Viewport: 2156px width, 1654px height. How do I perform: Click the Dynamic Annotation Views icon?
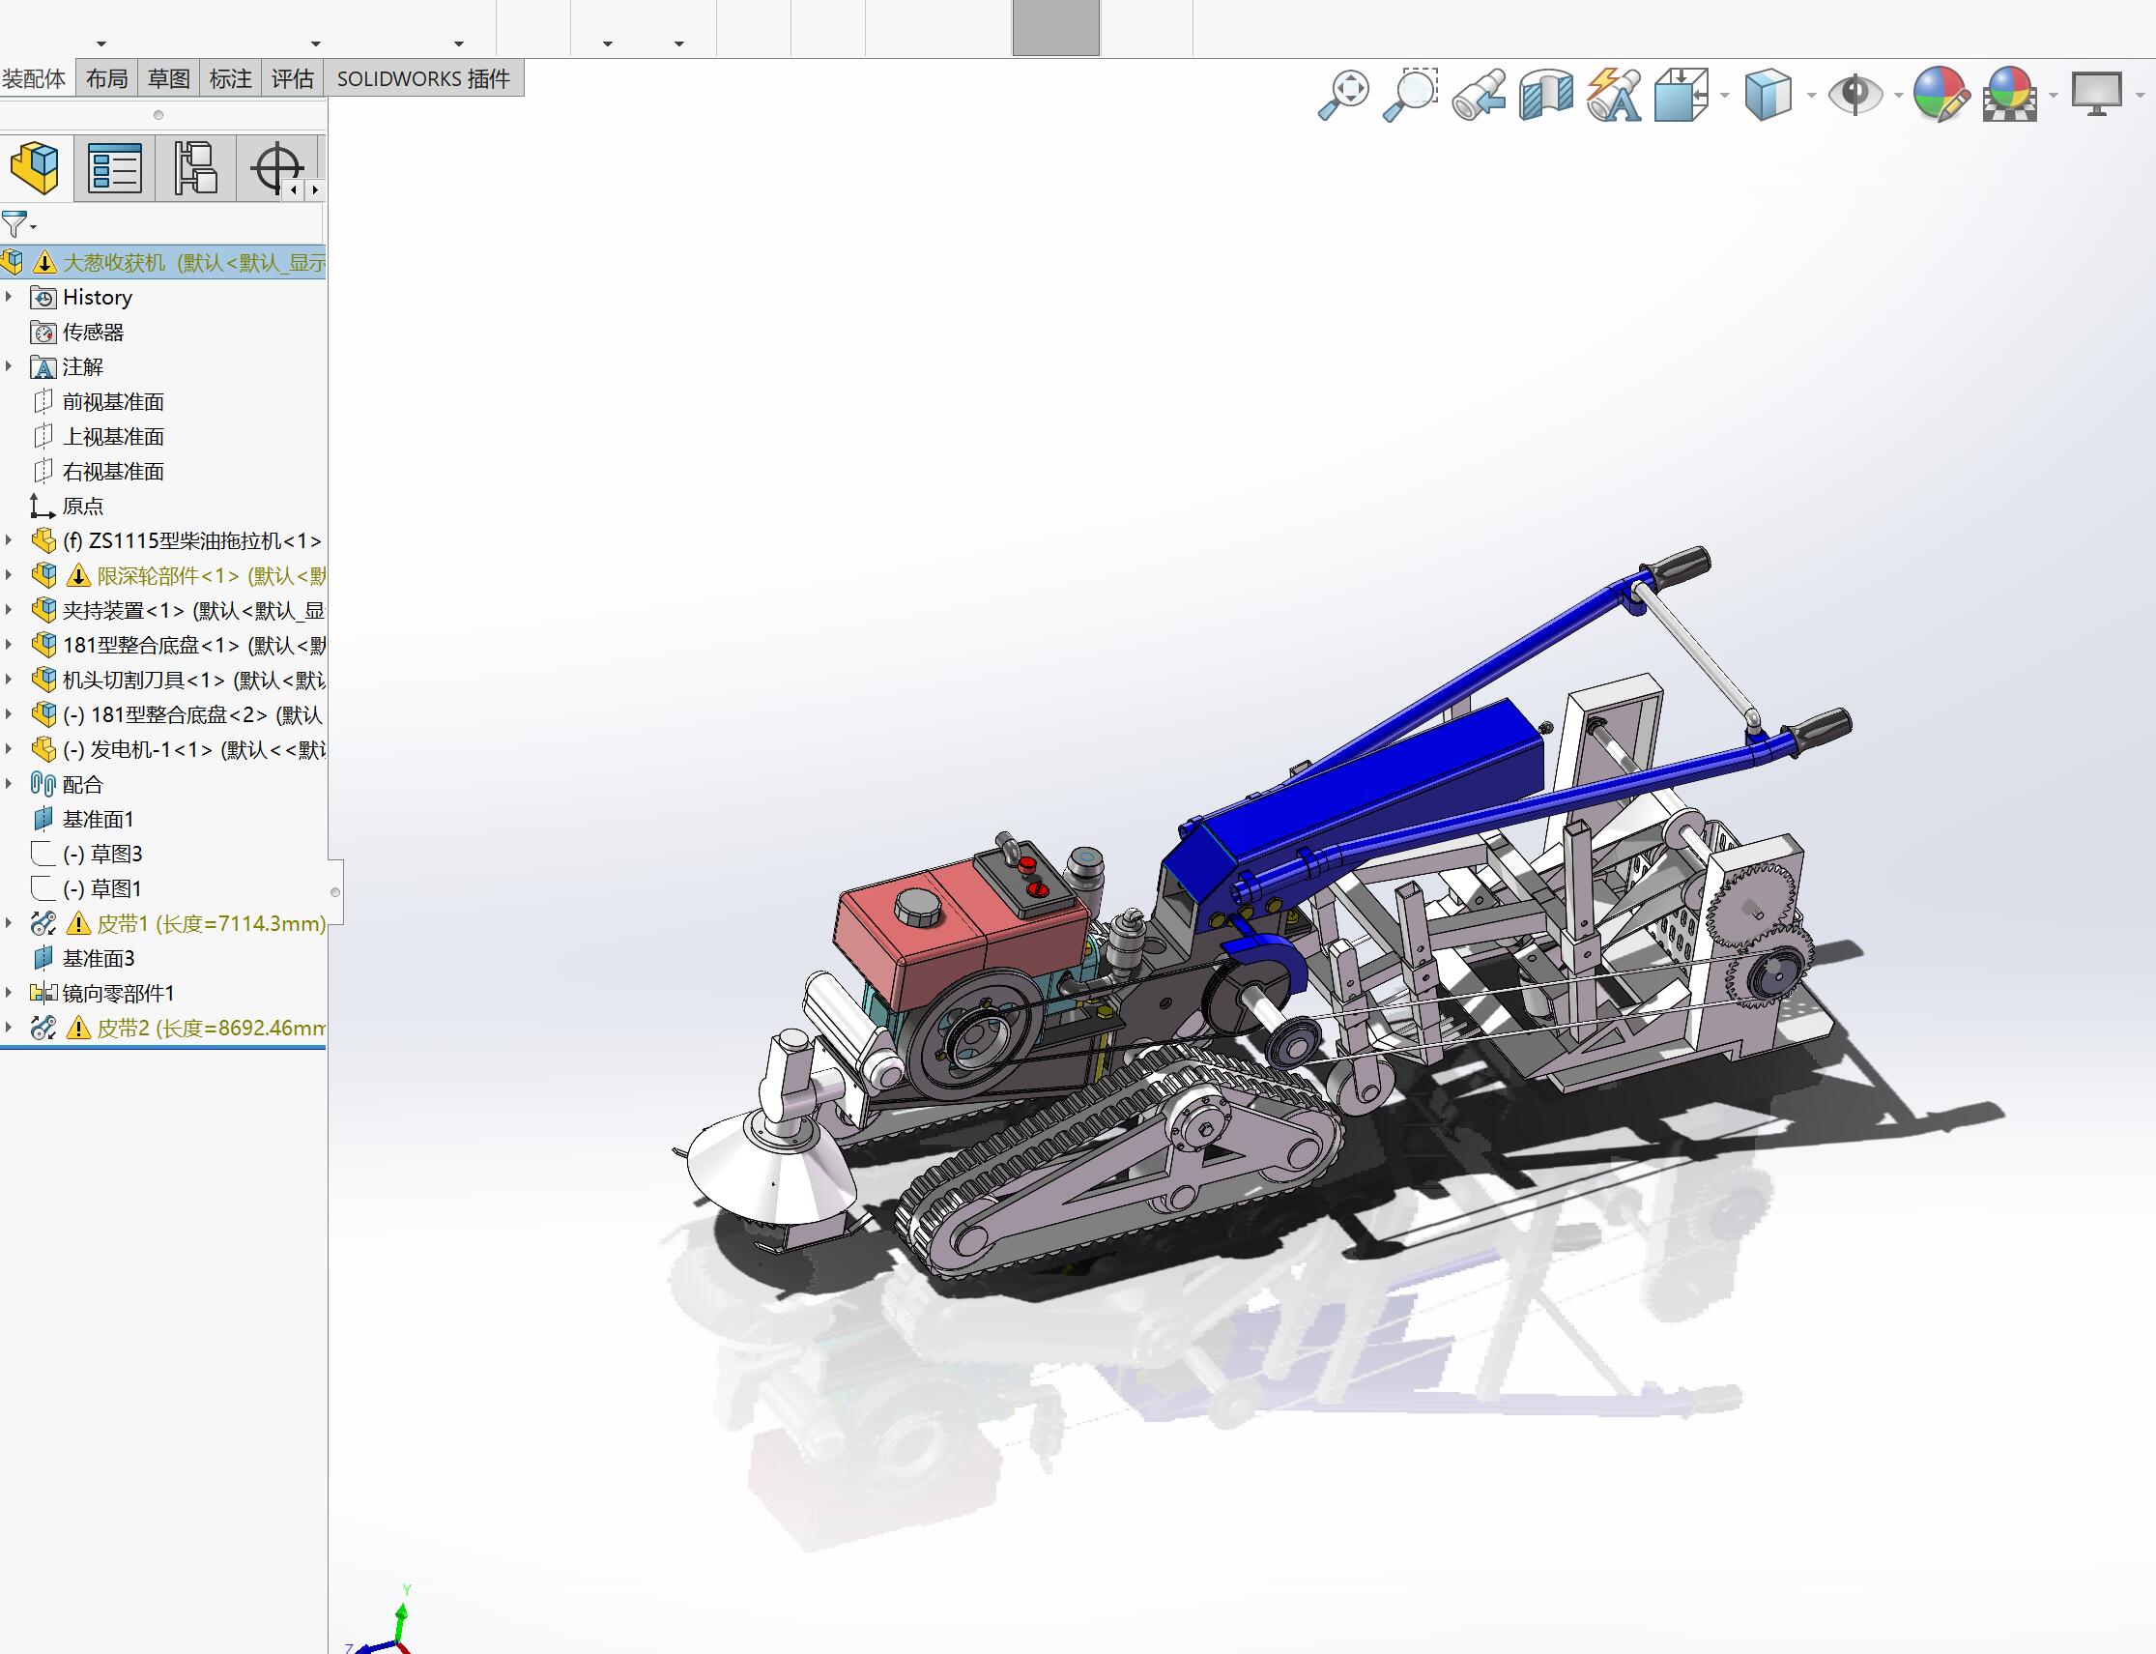tap(1614, 96)
